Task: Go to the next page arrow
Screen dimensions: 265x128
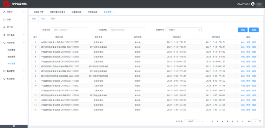Action: coord(242,121)
